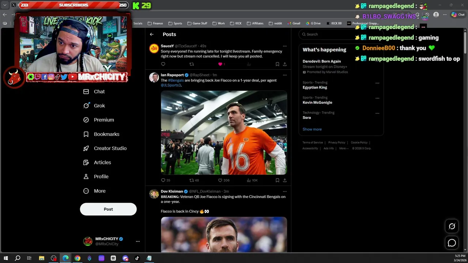Click Show more under What's happening
The width and height of the screenshot is (468, 263).
[312, 129]
